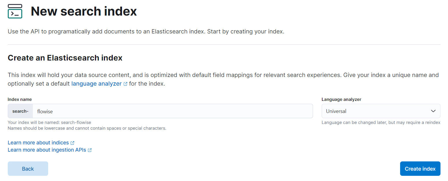Click external-link icon after 'Learn more about indices'

pos(73,143)
